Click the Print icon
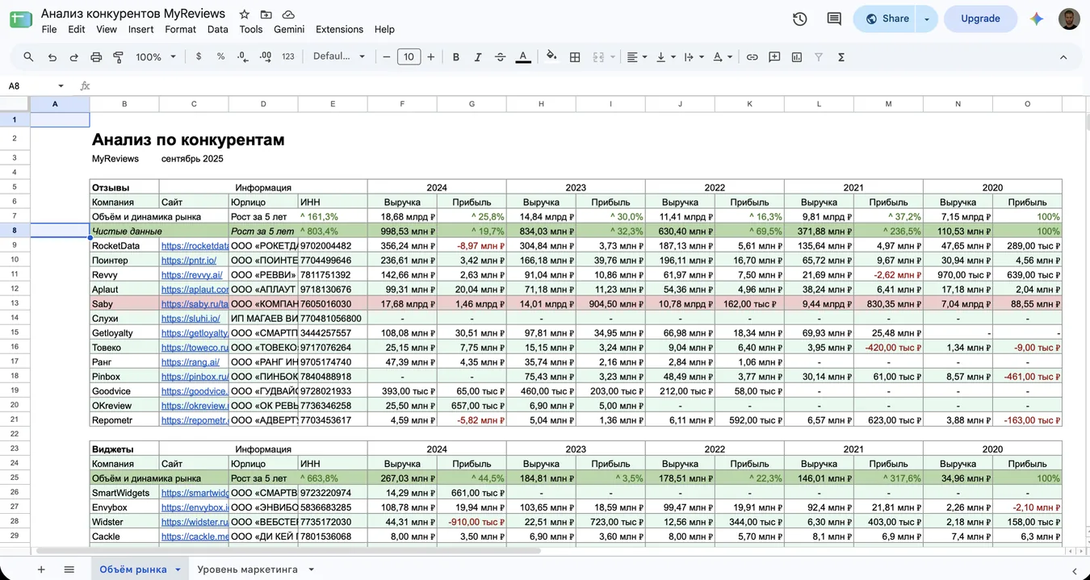This screenshot has height=580, width=1090. (96, 57)
